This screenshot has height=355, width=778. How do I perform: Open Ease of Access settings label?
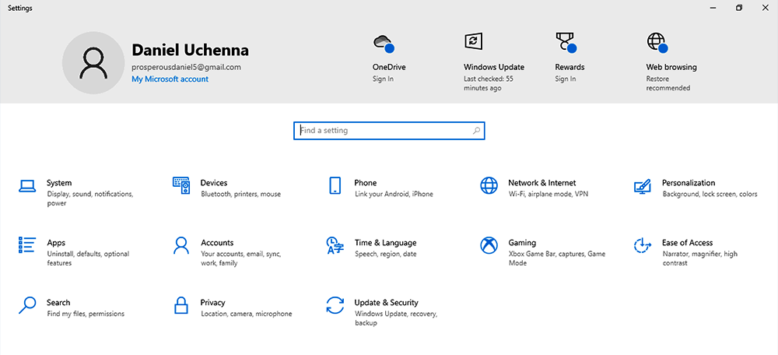point(687,243)
